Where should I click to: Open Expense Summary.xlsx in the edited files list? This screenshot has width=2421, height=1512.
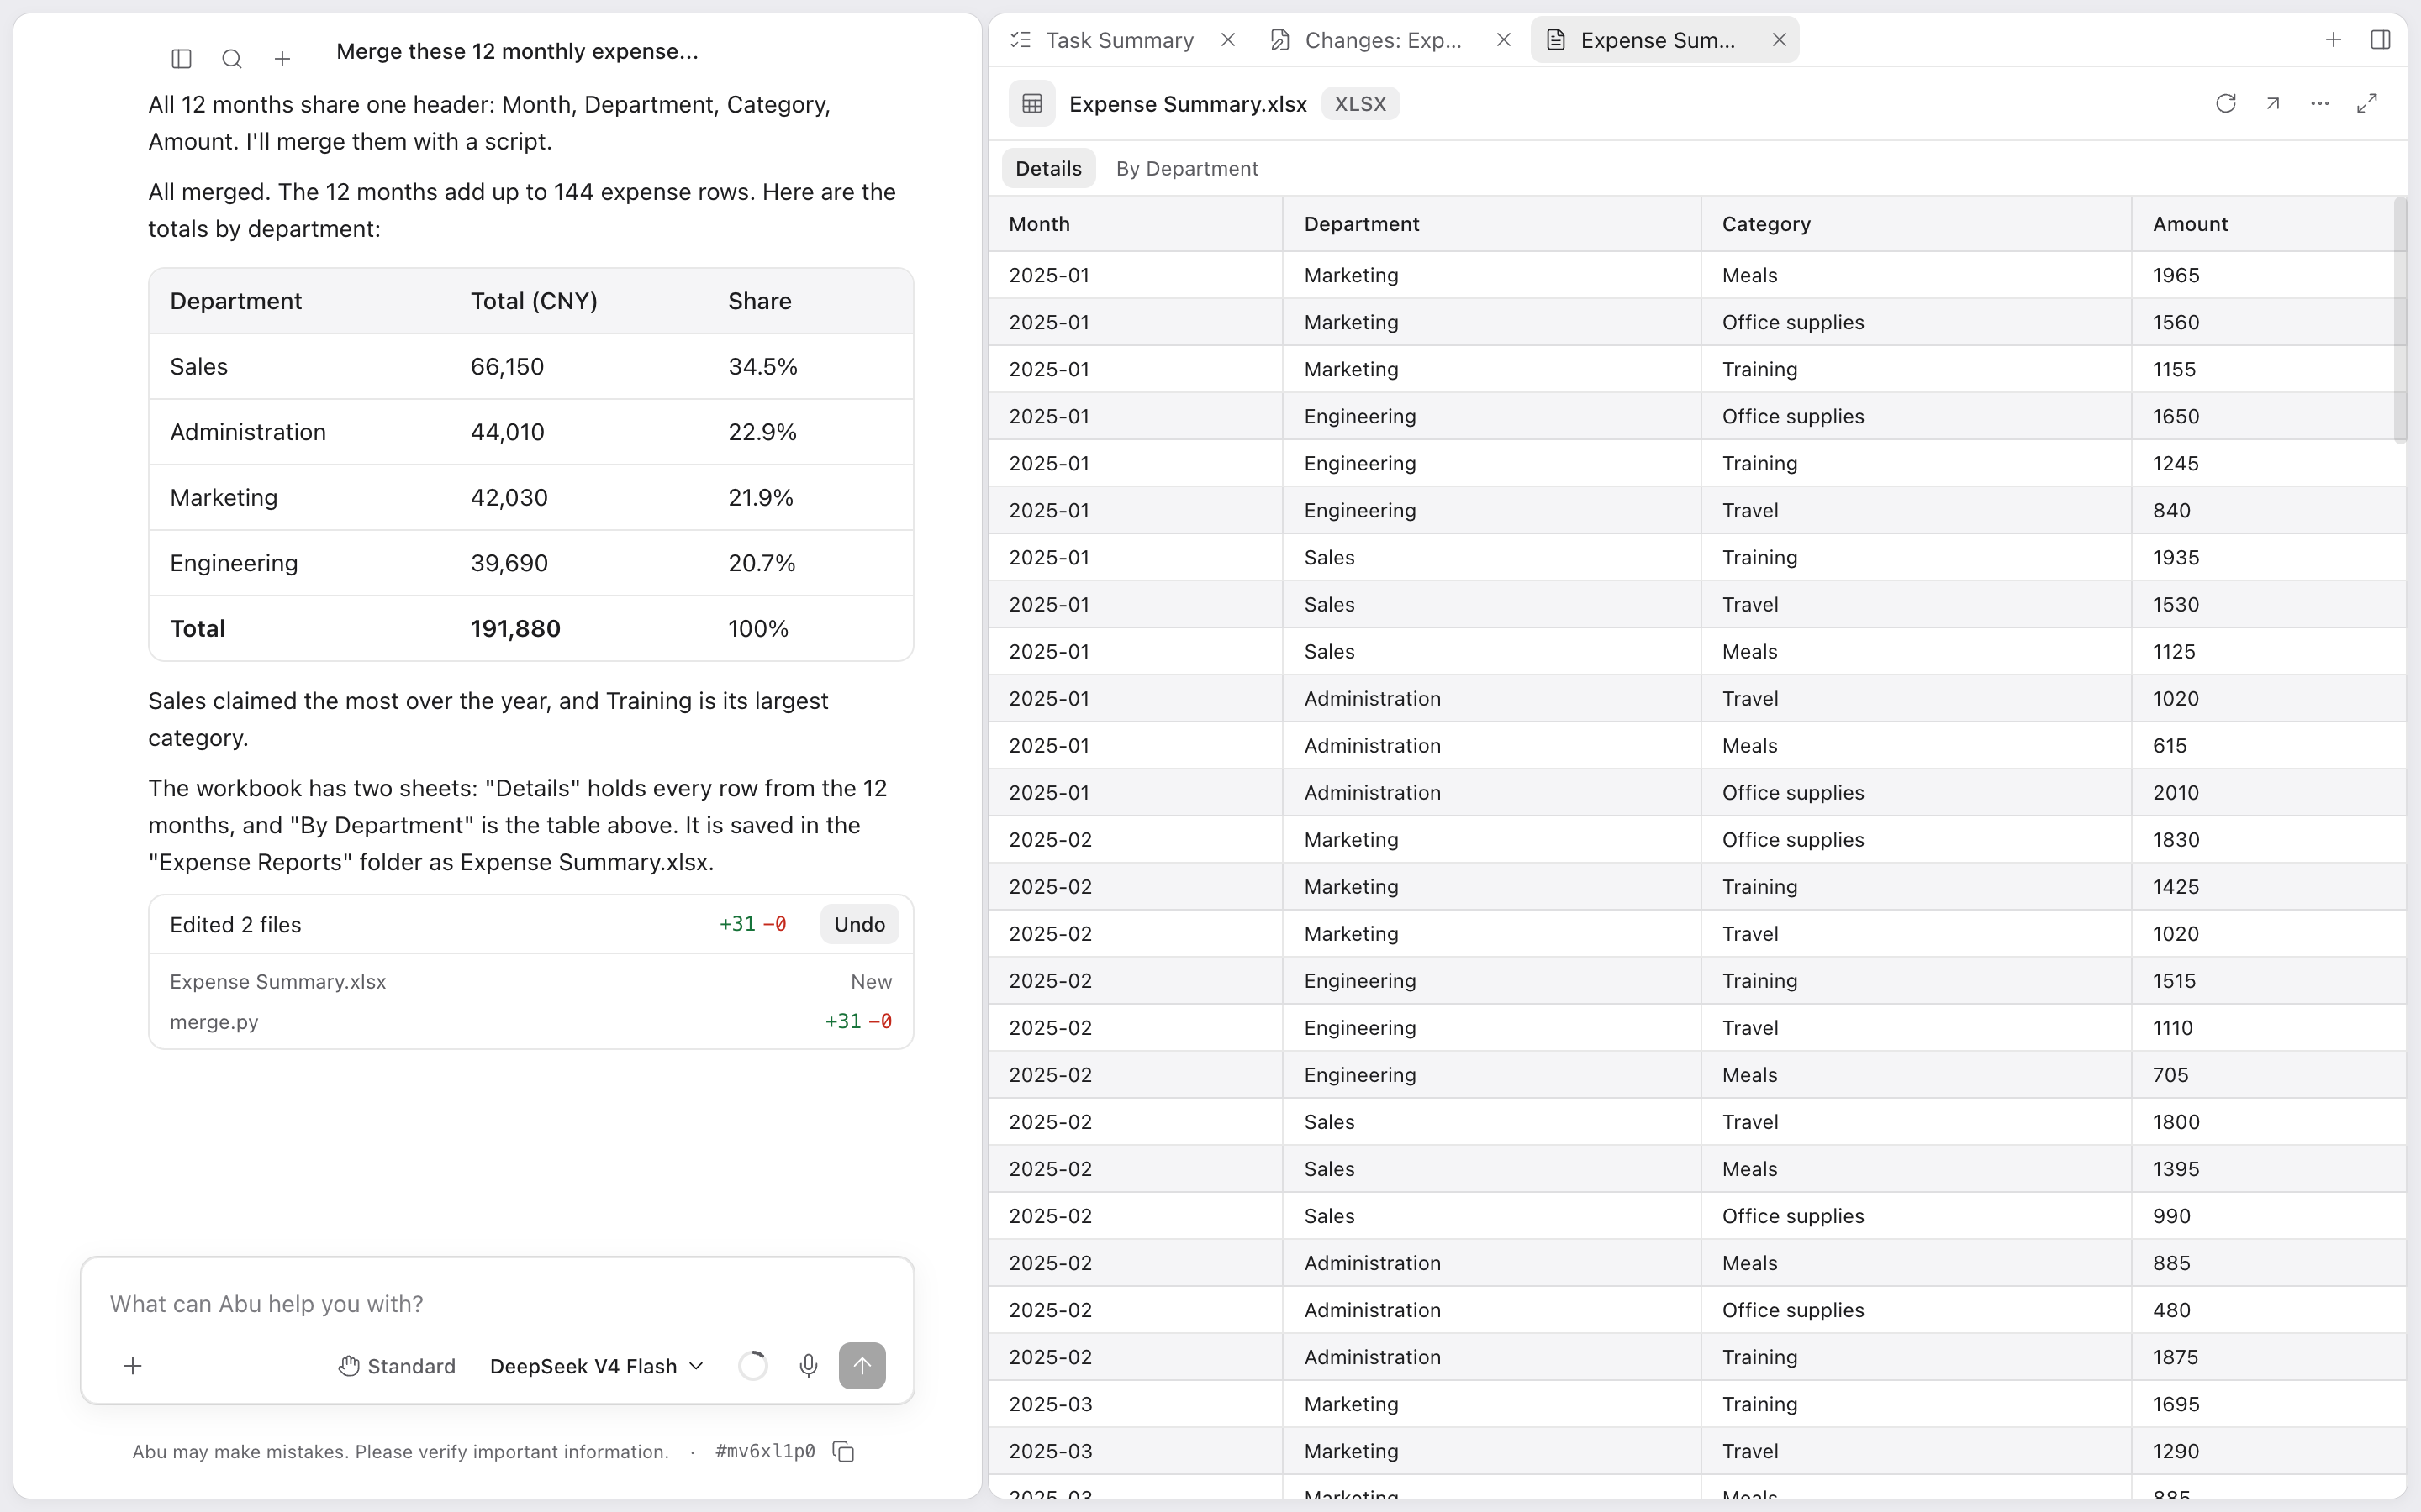530,982
